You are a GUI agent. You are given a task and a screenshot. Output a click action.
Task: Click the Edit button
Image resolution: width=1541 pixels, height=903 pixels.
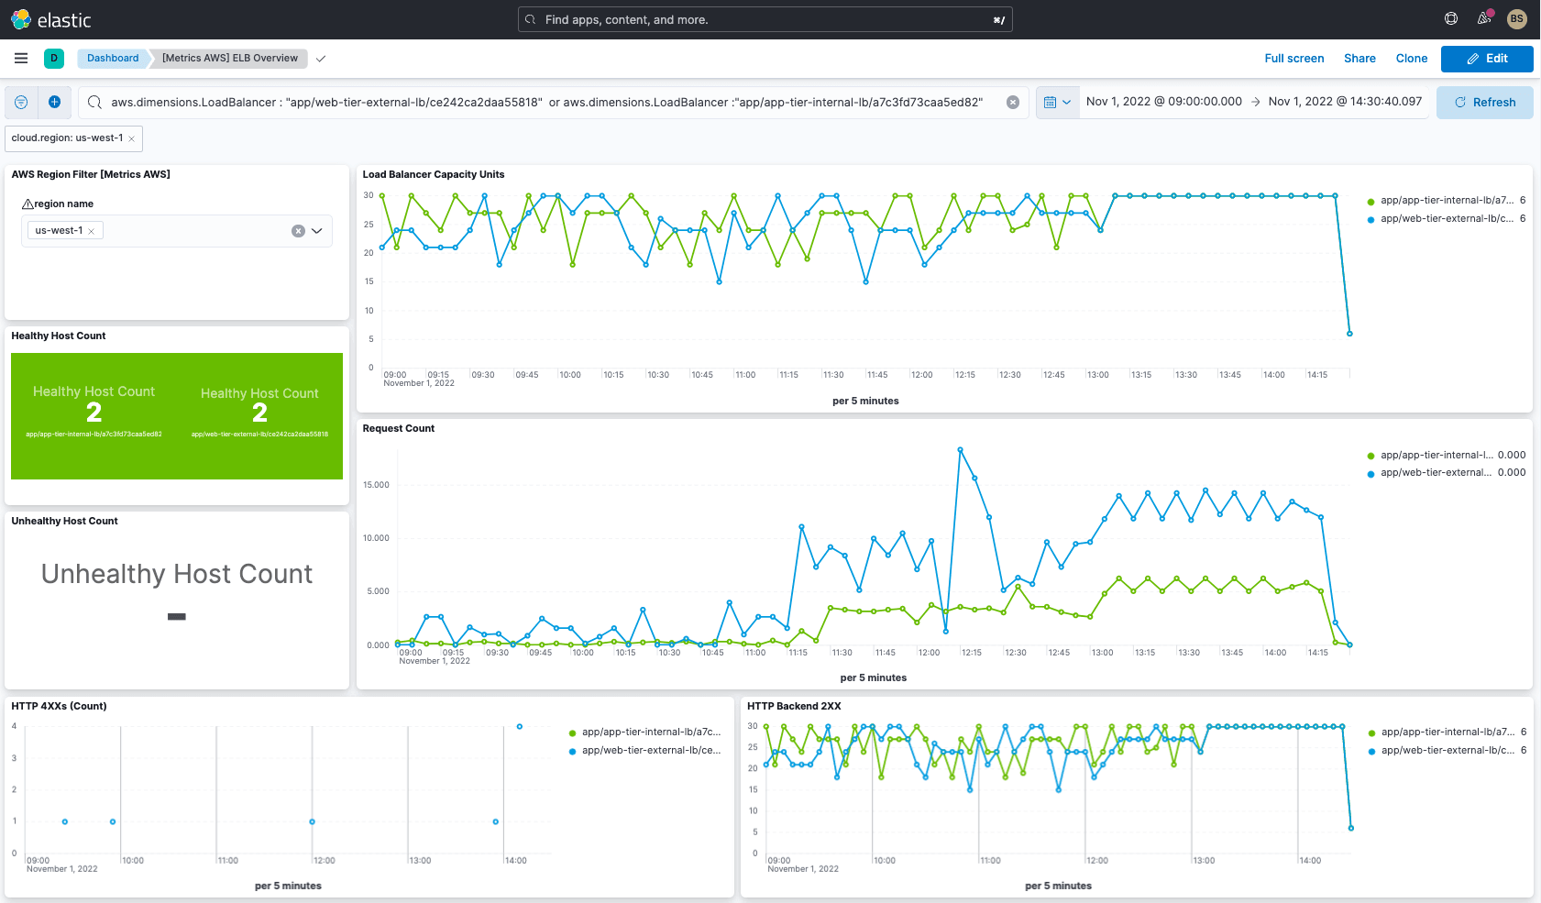(1486, 59)
